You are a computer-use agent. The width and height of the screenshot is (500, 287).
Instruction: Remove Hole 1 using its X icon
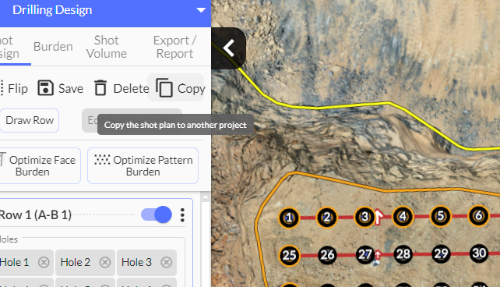click(x=44, y=262)
